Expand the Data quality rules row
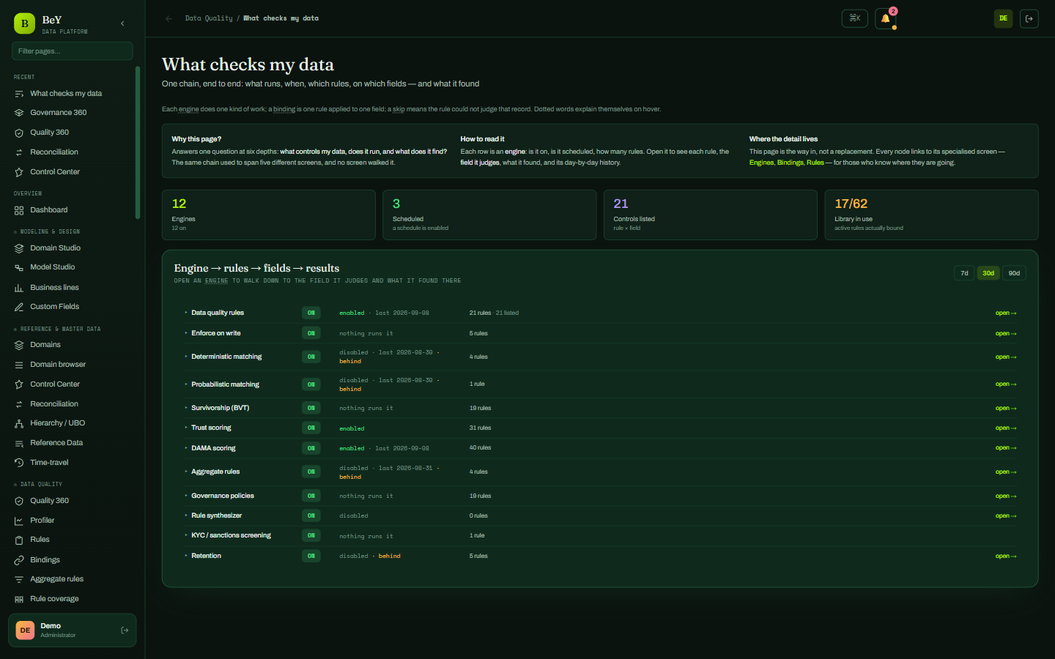Viewport: 1055px width, 659px height. coord(186,313)
